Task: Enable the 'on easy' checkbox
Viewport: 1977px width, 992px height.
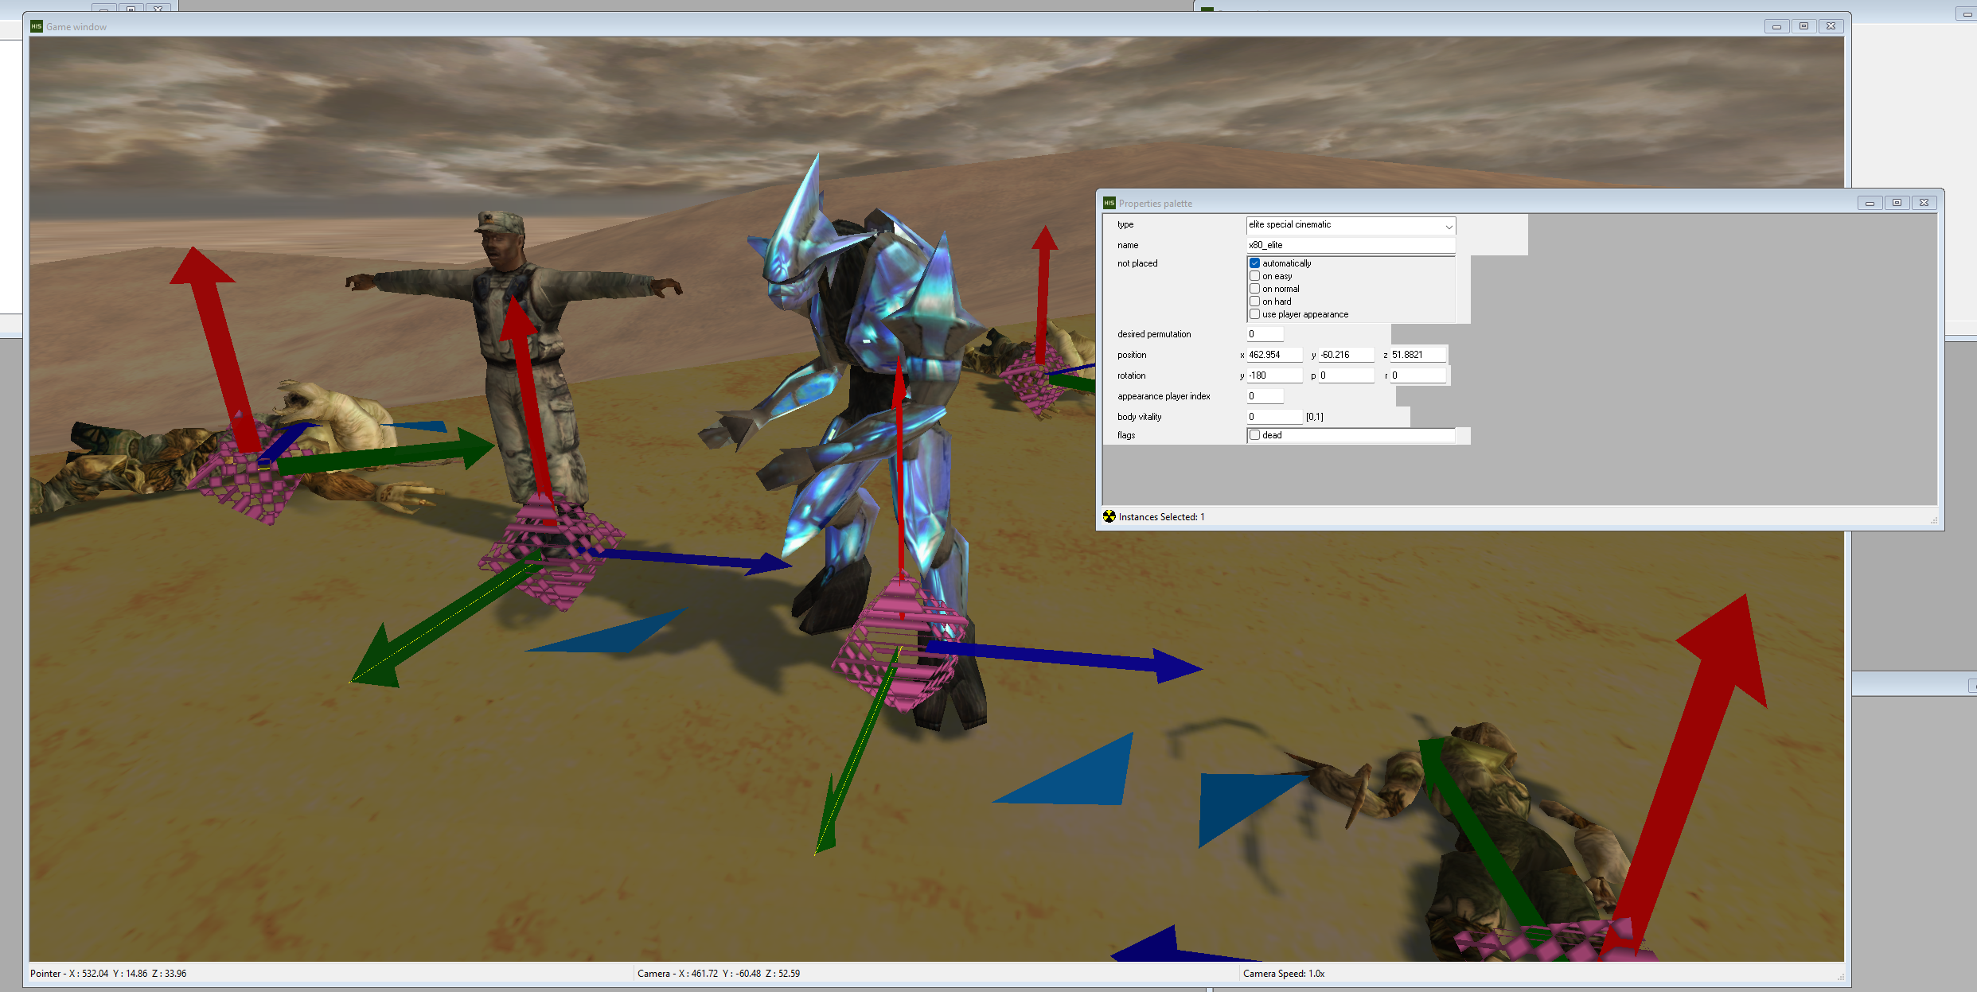Action: point(1255,276)
